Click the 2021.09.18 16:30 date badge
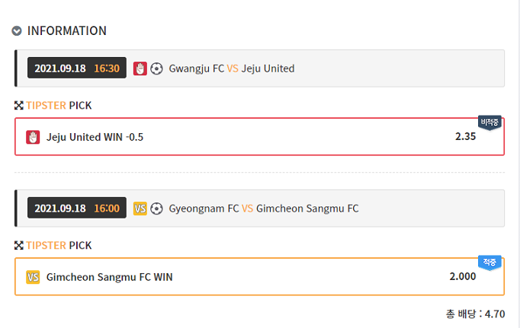The image size is (520, 328). pyautogui.click(x=77, y=68)
